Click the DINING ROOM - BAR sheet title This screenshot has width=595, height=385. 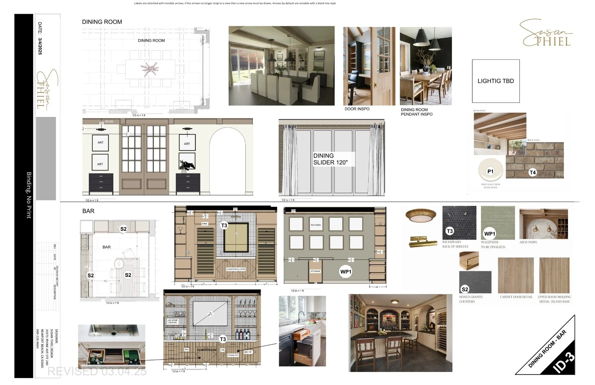tap(547, 348)
